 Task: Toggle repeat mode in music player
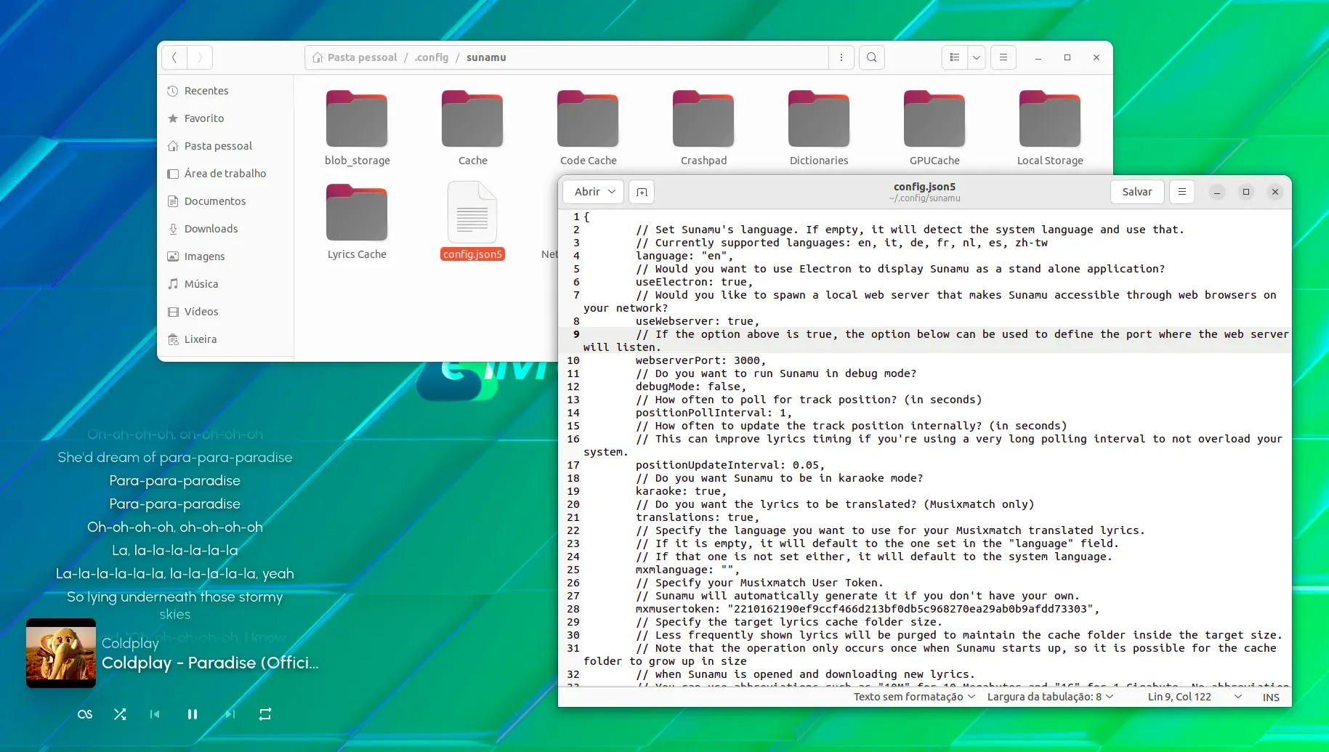pyautogui.click(x=265, y=714)
